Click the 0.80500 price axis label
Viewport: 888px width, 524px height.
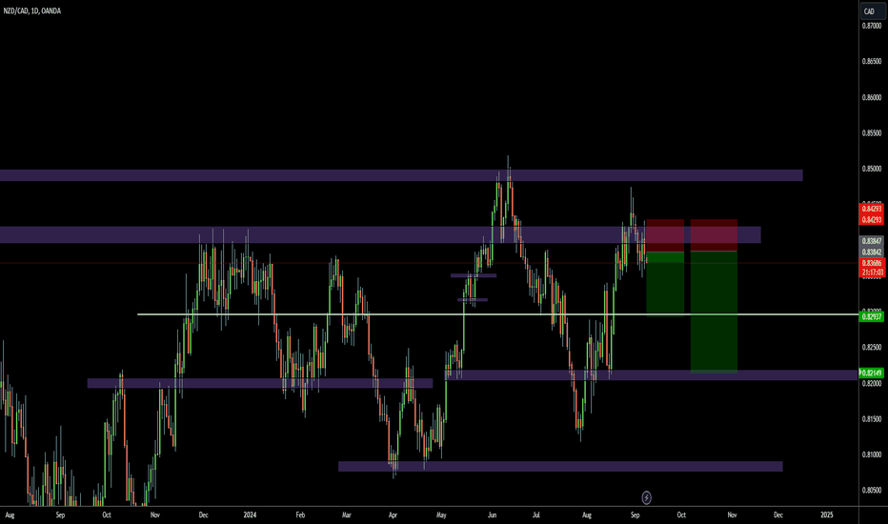pyautogui.click(x=872, y=490)
